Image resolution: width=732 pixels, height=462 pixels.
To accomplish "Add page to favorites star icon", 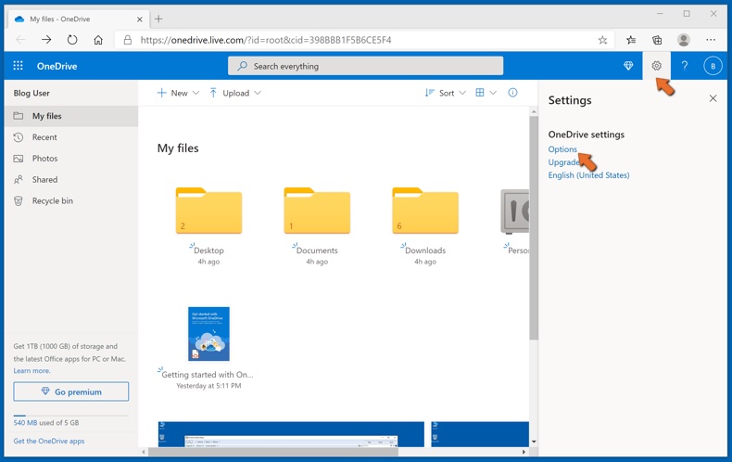I will coord(602,40).
